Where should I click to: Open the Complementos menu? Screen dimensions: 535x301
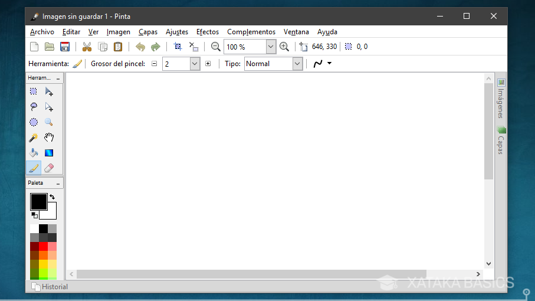coord(251,32)
